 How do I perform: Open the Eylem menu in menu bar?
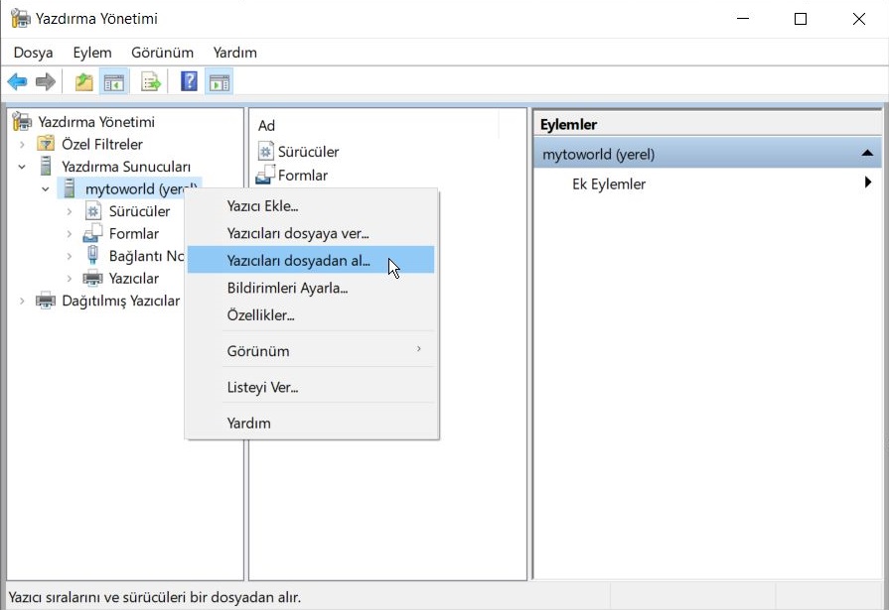[x=92, y=53]
